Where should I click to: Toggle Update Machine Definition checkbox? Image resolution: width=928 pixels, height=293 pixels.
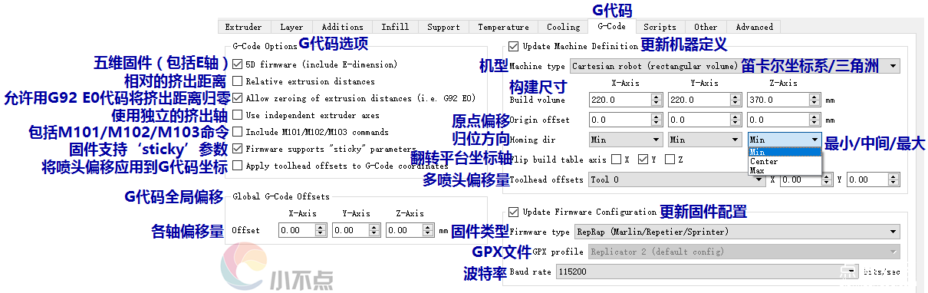pyautogui.click(x=514, y=46)
